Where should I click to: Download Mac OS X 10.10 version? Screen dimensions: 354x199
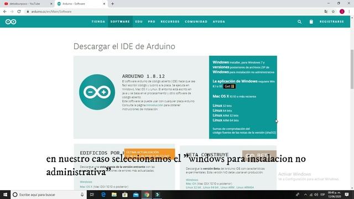(x=234, y=96)
